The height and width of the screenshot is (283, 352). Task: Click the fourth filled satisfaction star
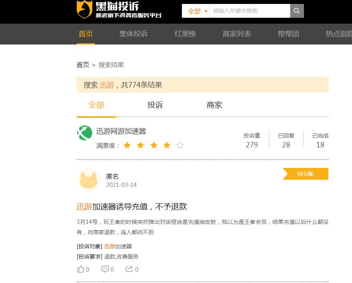coord(167,145)
